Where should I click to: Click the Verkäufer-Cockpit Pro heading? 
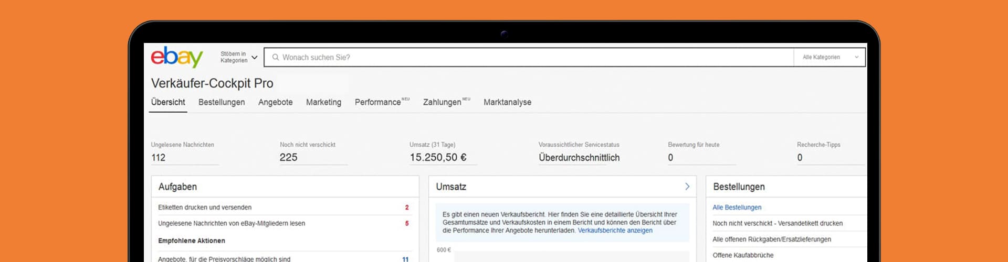click(x=212, y=83)
